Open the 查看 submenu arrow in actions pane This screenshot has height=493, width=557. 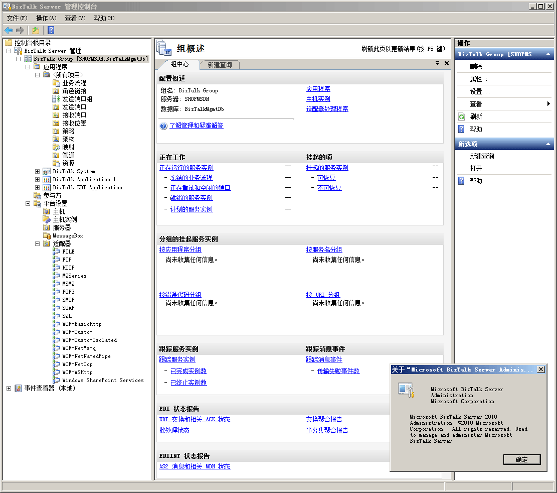(x=548, y=104)
